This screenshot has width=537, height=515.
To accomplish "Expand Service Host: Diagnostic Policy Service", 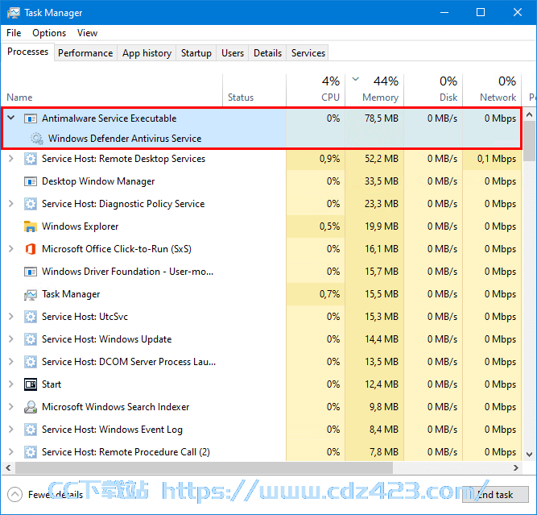I will click(x=11, y=204).
